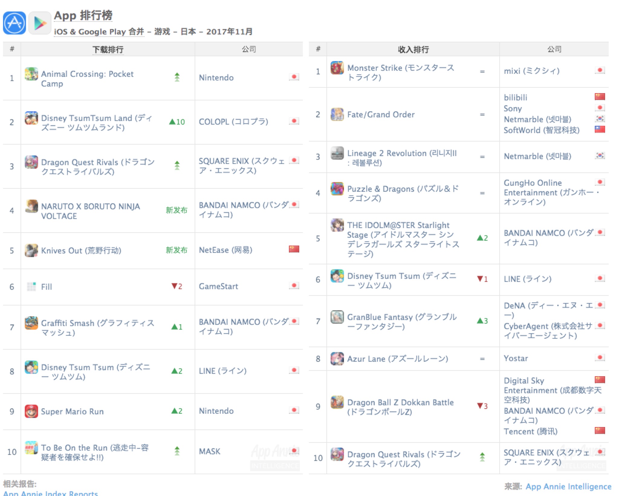Open the Azur Lane app link
Screen dimensions: 622x496
point(397,359)
